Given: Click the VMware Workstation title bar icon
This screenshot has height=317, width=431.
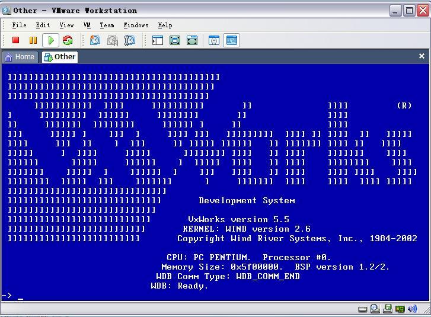Looking at the screenshot, I should coord(7,11).
